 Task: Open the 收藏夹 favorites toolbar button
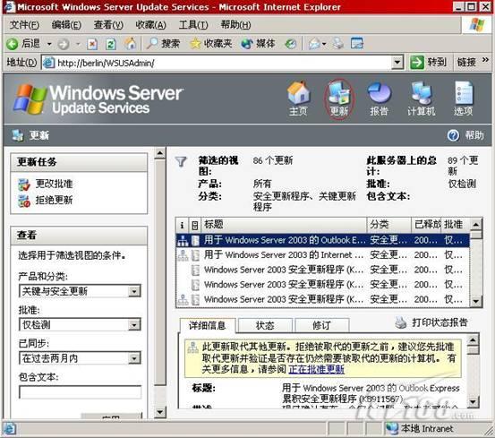pyautogui.click(x=211, y=44)
